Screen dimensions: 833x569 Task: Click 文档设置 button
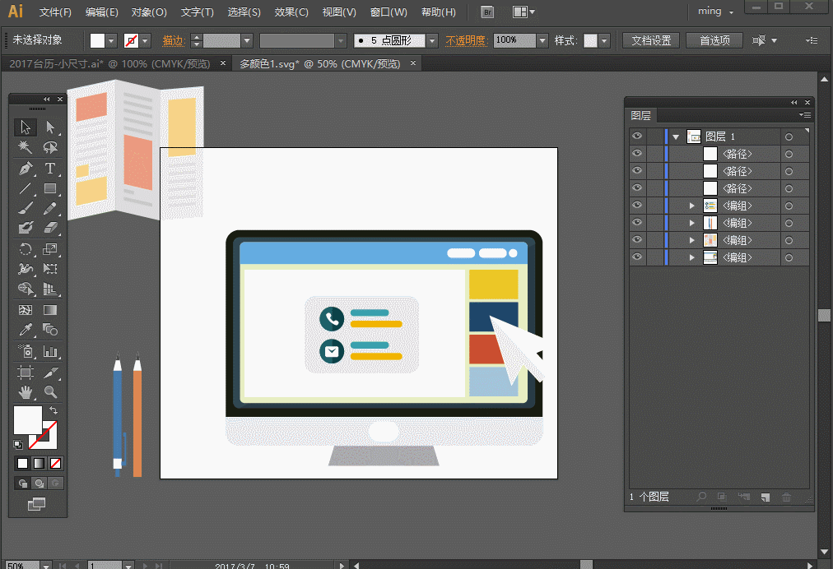point(651,40)
